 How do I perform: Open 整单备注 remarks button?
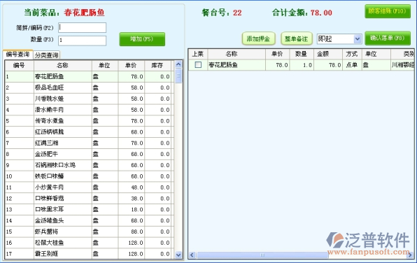pyautogui.click(x=296, y=39)
